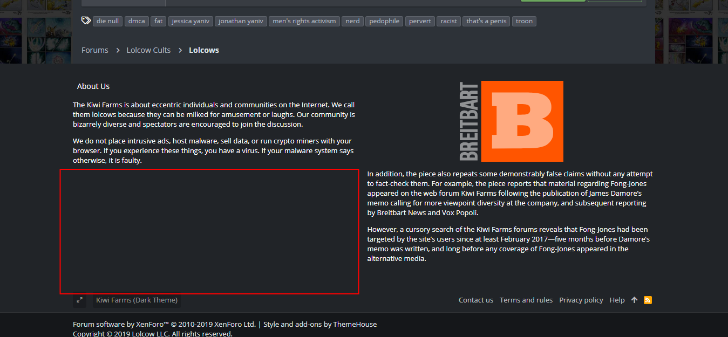The image size is (728, 337).
Task: Click the About Us heading
Action: (x=93, y=86)
